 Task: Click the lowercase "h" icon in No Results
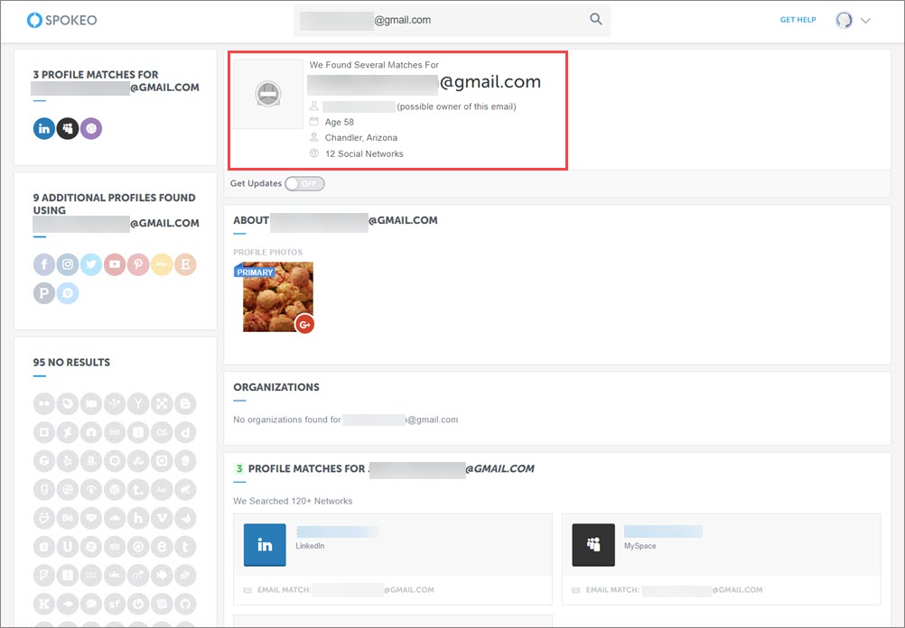(x=138, y=518)
